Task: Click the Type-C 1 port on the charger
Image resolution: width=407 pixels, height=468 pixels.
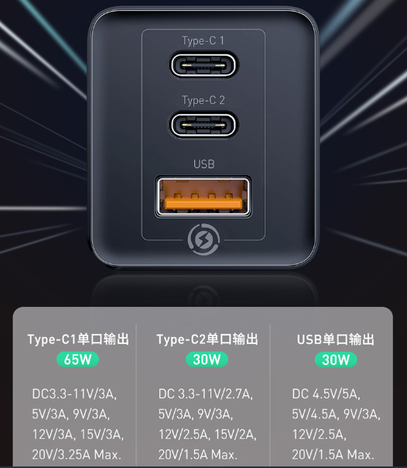Action: pos(203,65)
